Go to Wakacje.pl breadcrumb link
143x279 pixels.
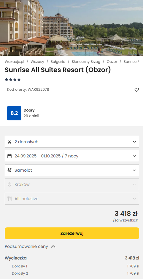pos(15,62)
